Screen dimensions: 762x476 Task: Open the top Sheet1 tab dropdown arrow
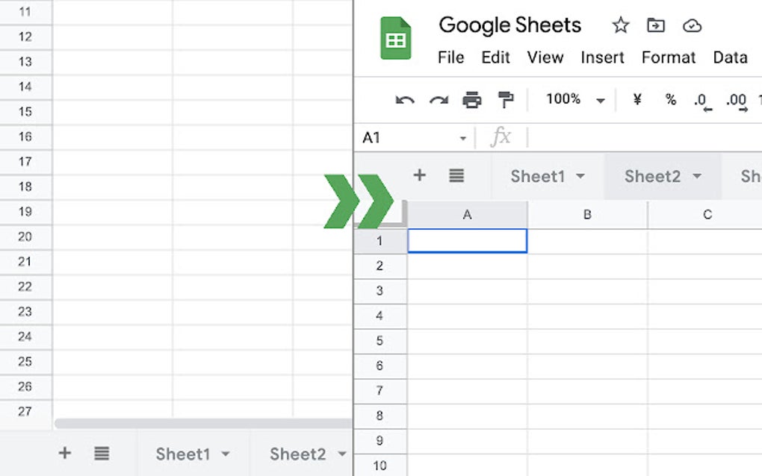pos(580,177)
